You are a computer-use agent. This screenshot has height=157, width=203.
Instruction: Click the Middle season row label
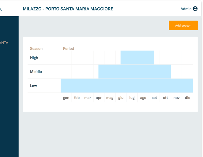36,72
